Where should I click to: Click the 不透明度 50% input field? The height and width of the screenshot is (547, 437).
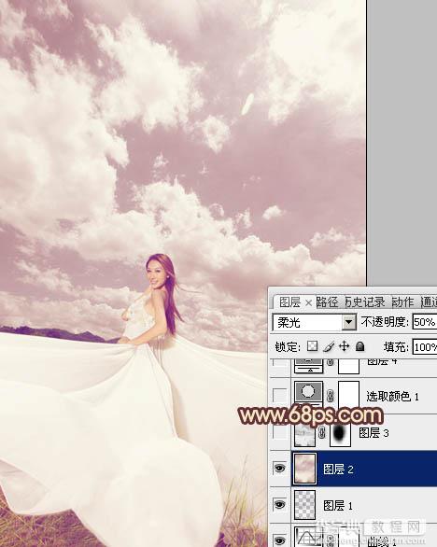coord(425,322)
